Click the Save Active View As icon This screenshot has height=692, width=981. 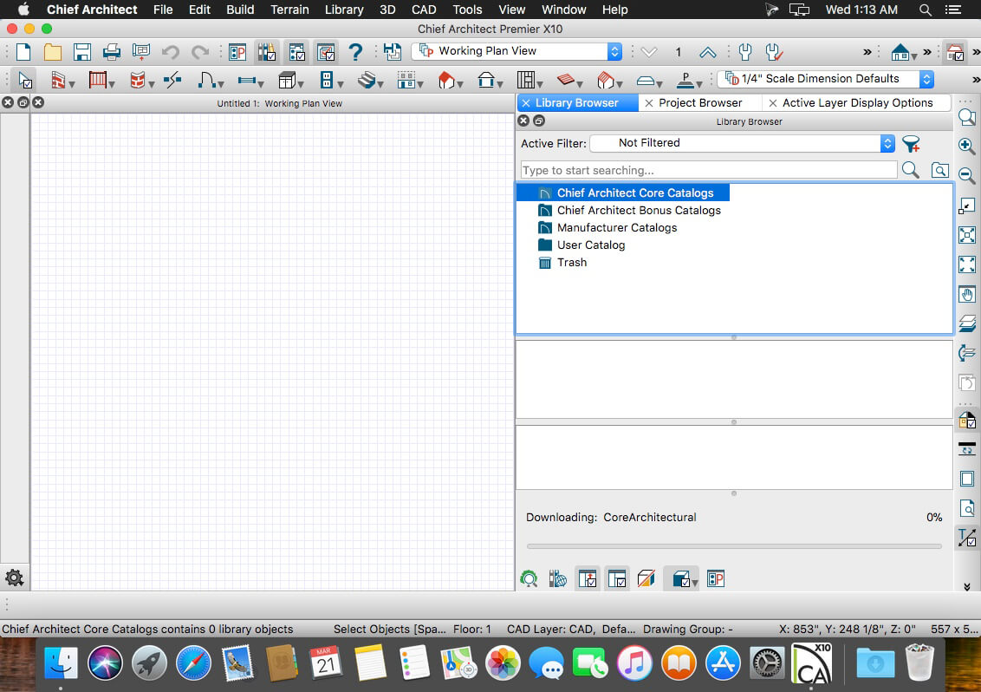(x=393, y=52)
